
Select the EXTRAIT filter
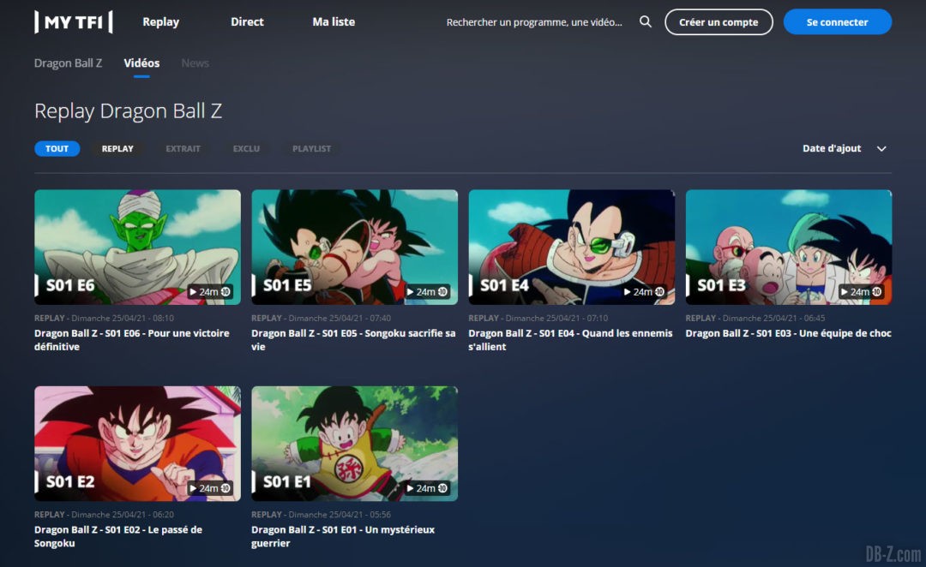183,148
